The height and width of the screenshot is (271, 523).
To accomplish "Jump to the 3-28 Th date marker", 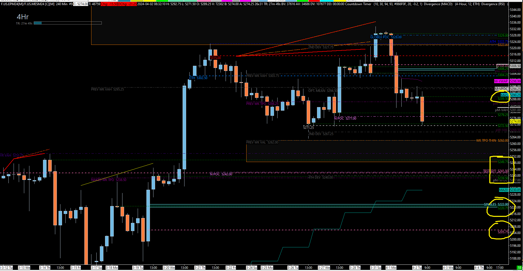I will [x=355, y=268].
